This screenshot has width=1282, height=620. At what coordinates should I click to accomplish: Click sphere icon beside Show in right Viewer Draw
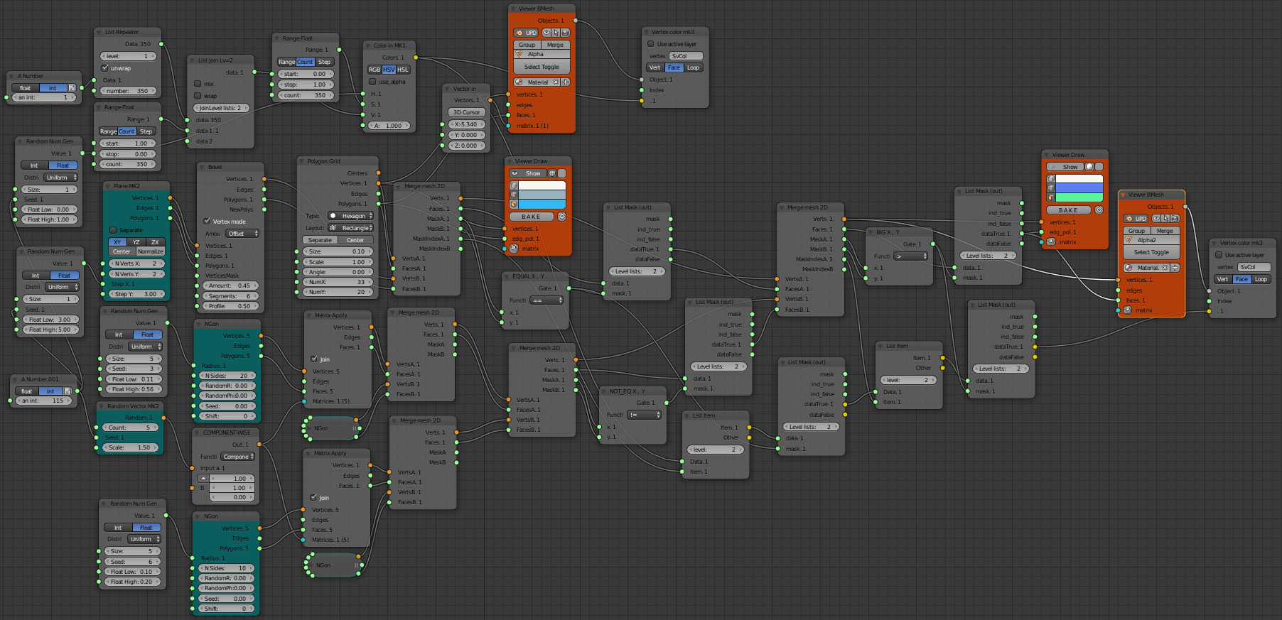pos(1089,167)
